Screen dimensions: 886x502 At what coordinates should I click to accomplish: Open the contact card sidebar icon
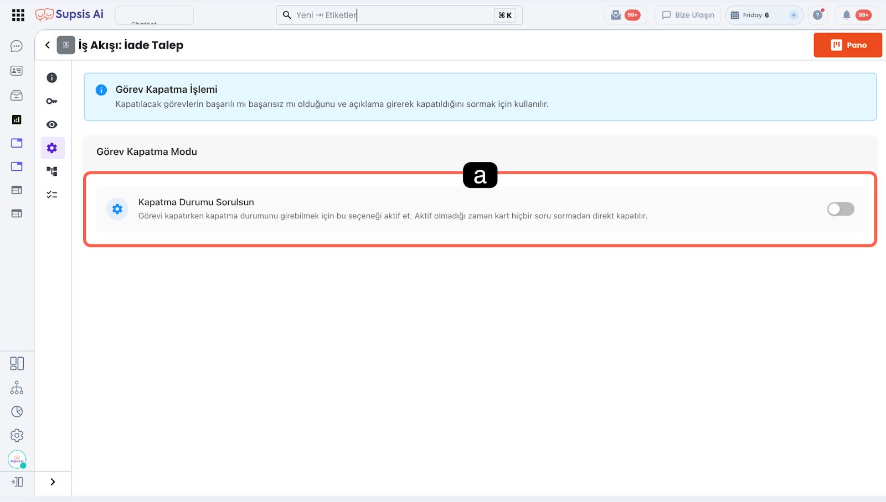pyautogui.click(x=17, y=71)
